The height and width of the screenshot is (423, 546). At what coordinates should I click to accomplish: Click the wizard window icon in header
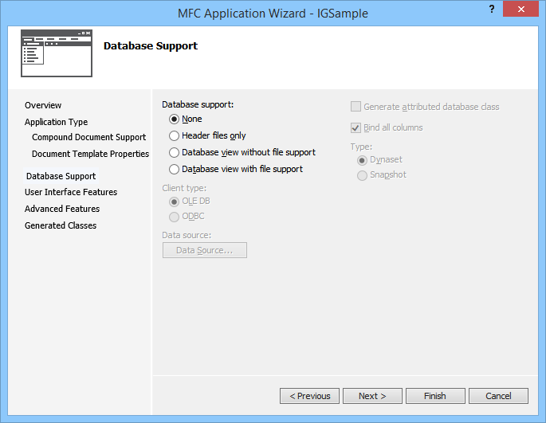56,53
